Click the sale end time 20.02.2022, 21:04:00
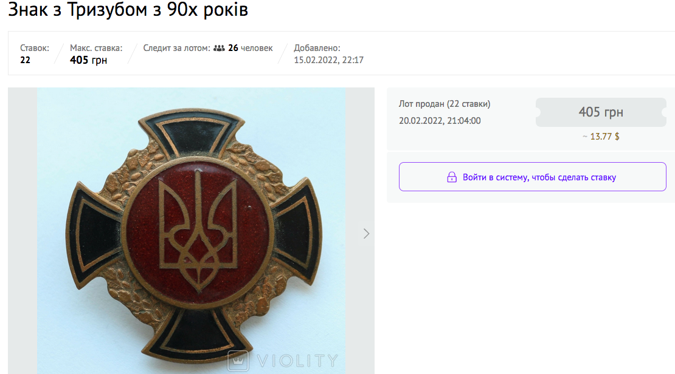Image resolution: width=675 pixels, height=374 pixels. 440,121
